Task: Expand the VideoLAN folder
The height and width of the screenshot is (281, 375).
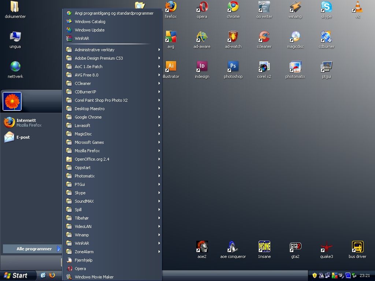Action: [113, 226]
